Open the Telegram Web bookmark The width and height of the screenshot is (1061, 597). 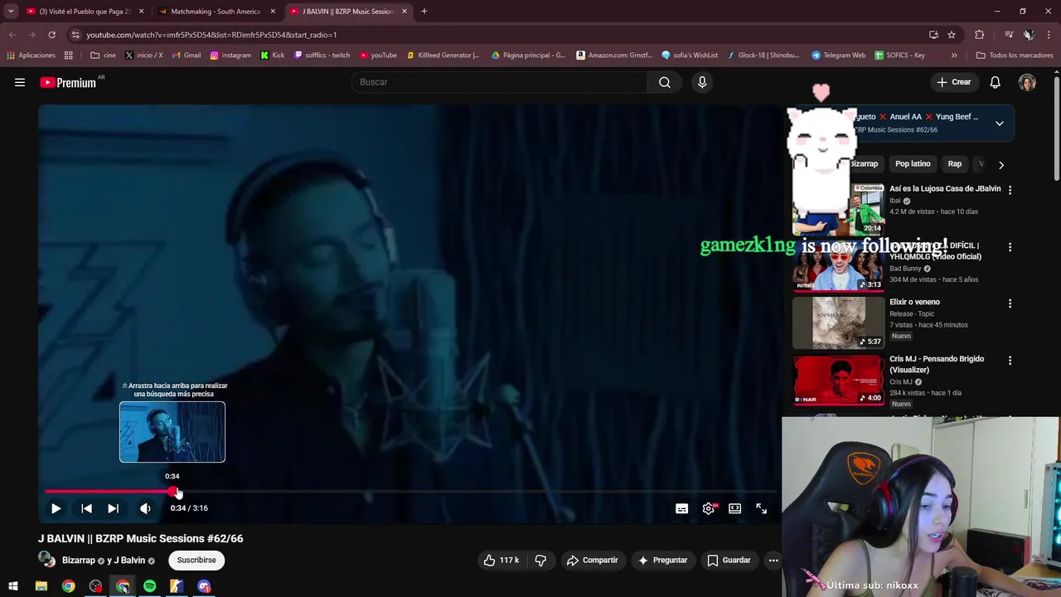(838, 56)
